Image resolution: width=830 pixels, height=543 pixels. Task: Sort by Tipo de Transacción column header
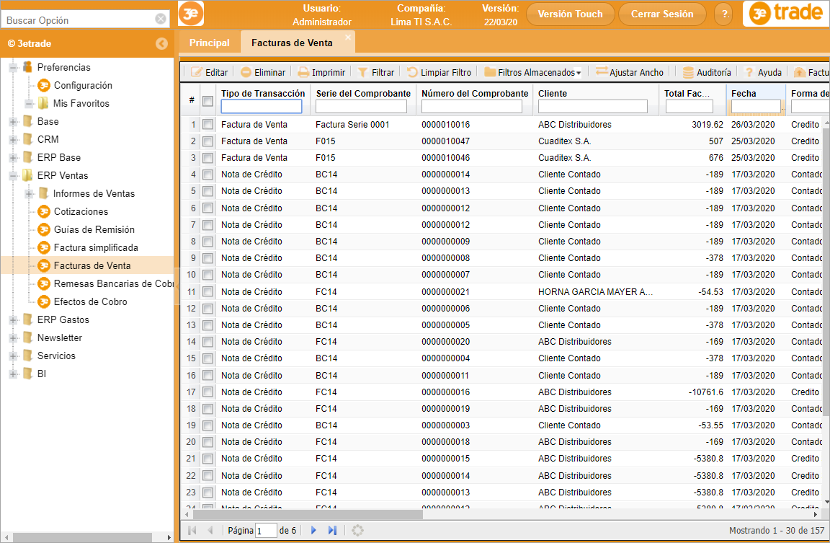point(263,93)
